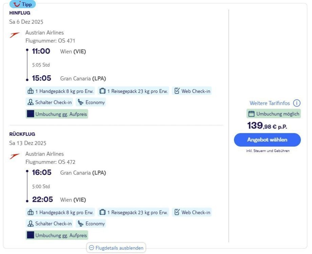Click the return hand luggage 8 kg tag
This screenshot has height=254, width=312.
pyautogui.click(x=60, y=212)
